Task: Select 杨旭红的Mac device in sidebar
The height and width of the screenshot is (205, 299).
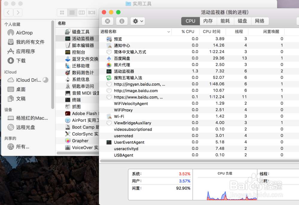Action: (28, 118)
